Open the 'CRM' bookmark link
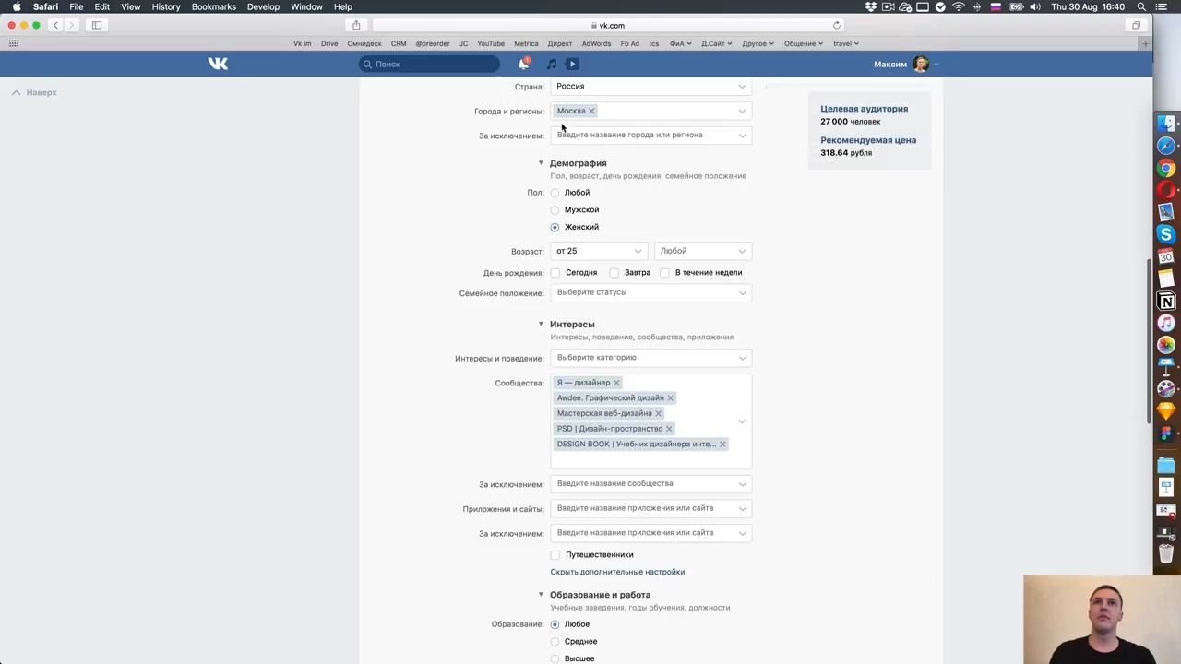1181x664 pixels. 399,43
